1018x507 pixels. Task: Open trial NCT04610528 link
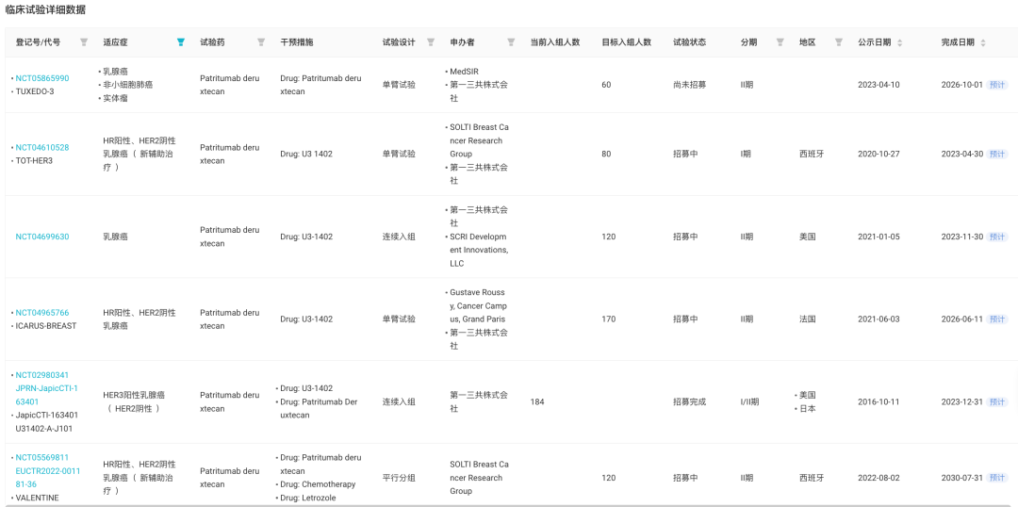coord(42,147)
